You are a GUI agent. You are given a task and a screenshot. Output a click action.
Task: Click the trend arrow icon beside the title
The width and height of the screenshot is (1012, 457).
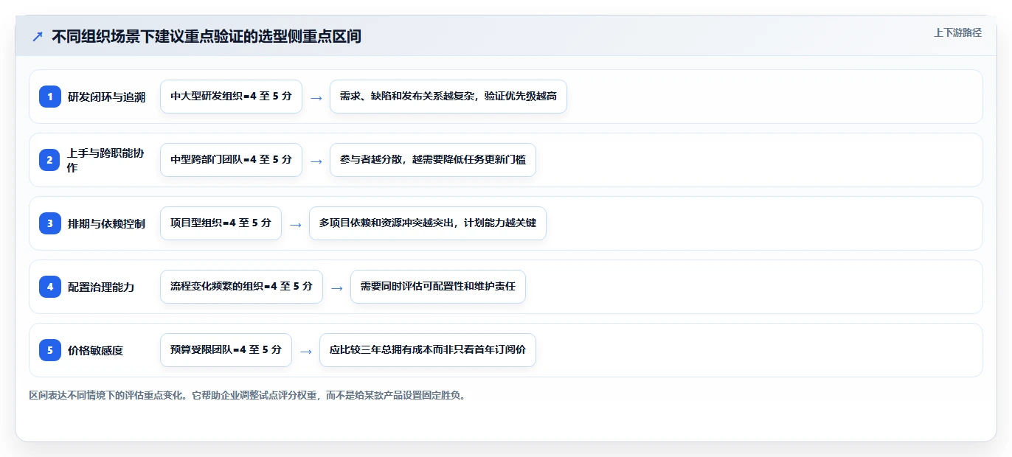pos(38,36)
